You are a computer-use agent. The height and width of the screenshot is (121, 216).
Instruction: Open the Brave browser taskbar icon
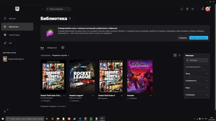[53, 119]
